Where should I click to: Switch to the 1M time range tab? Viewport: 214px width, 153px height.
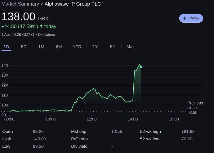tap(41, 47)
